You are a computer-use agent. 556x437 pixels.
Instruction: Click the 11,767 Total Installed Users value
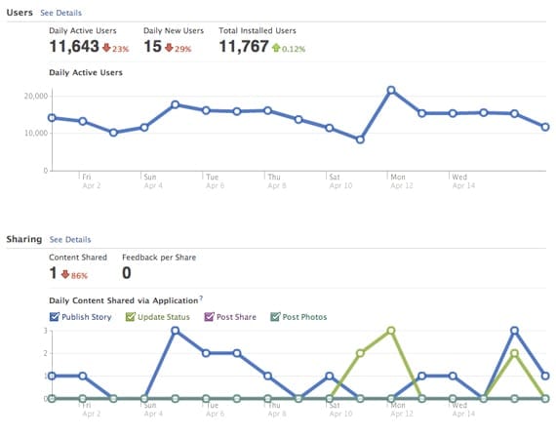pos(244,47)
